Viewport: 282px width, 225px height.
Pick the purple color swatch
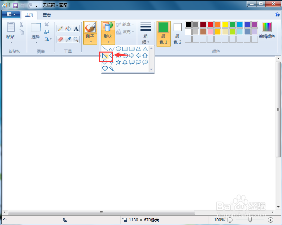[255, 24]
